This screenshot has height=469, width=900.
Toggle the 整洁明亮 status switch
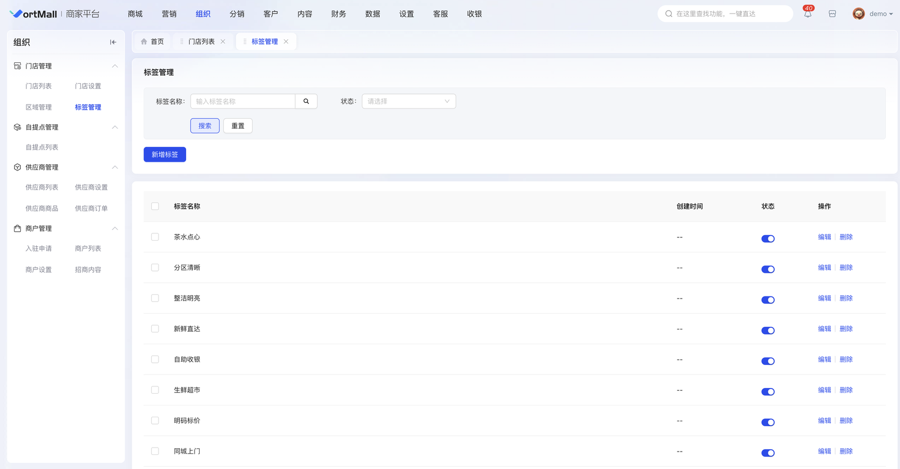tap(768, 300)
